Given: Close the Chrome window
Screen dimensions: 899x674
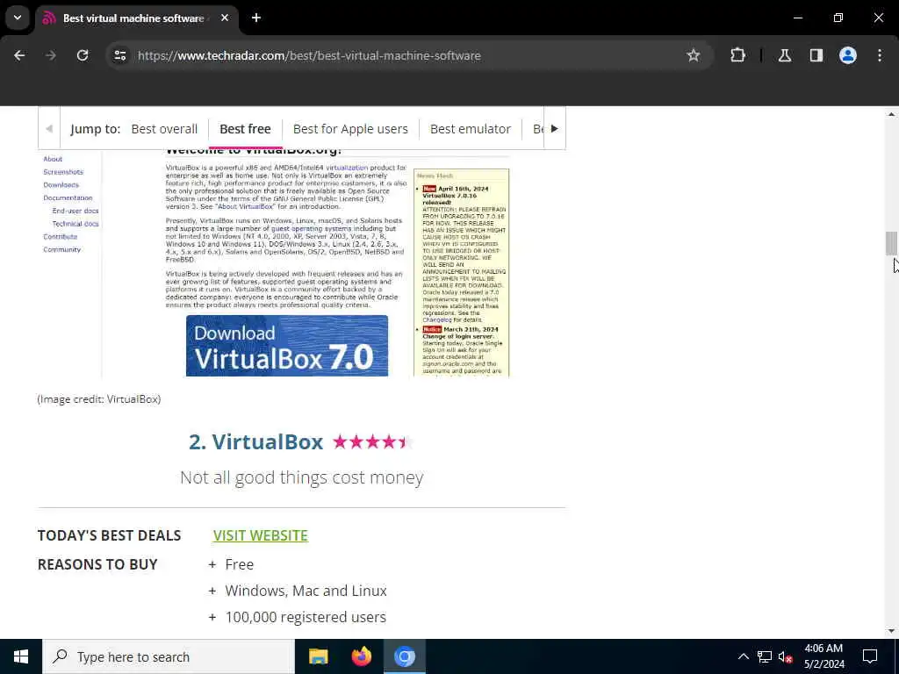Looking at the screenshot, I should tap(878, 18).
